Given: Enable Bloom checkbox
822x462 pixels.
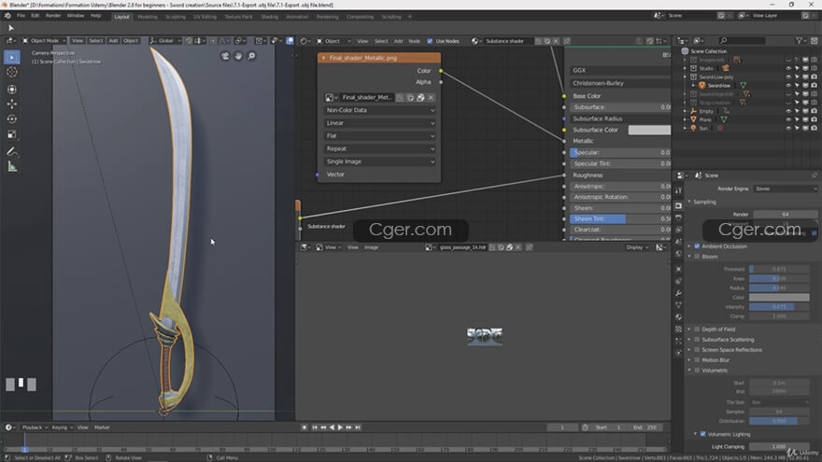Looking at the screenshot, I should click(697, 257).
